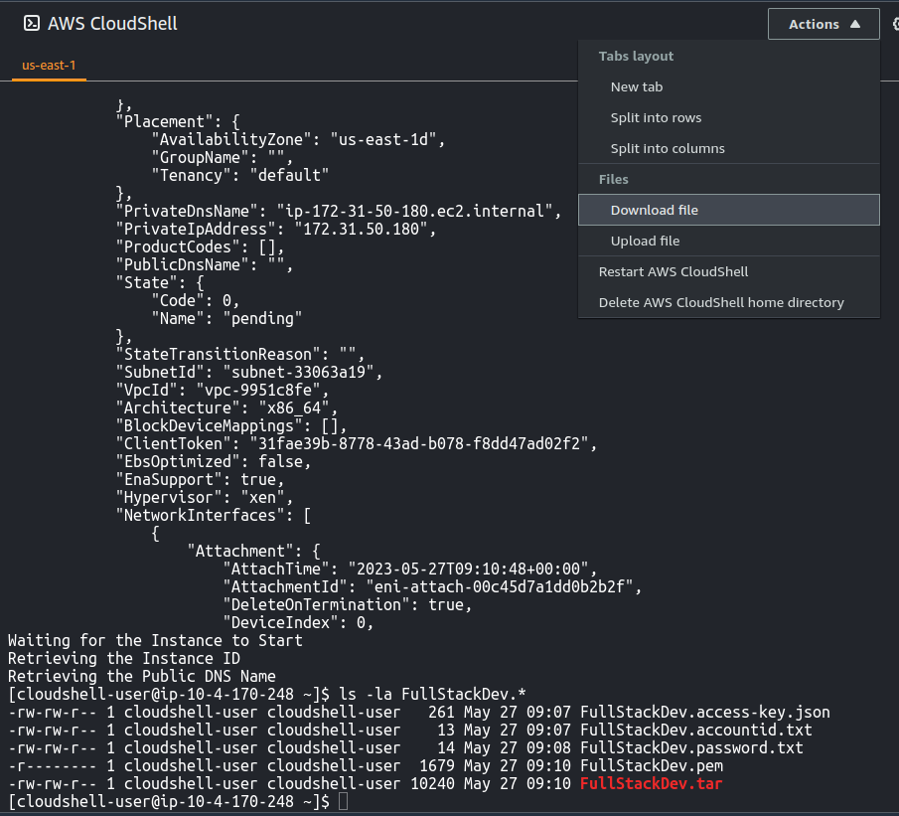Image resolution: width=899 pixels, height=816 pixels.
Task: Click the "us-east-1d" availability zone value
Action: point(383,139)
